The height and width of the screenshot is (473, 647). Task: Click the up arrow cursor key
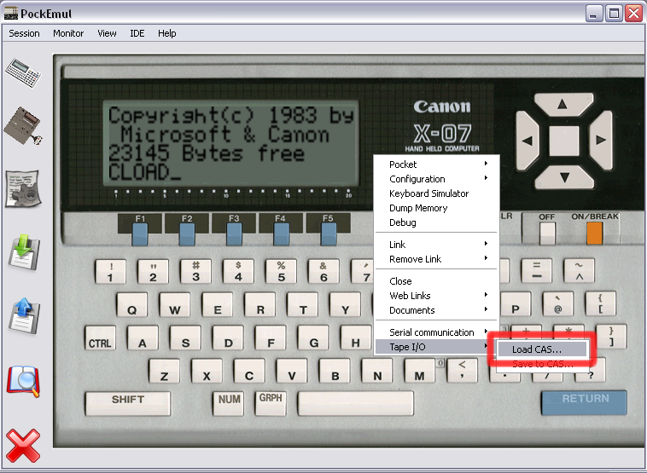coord(563,105)
